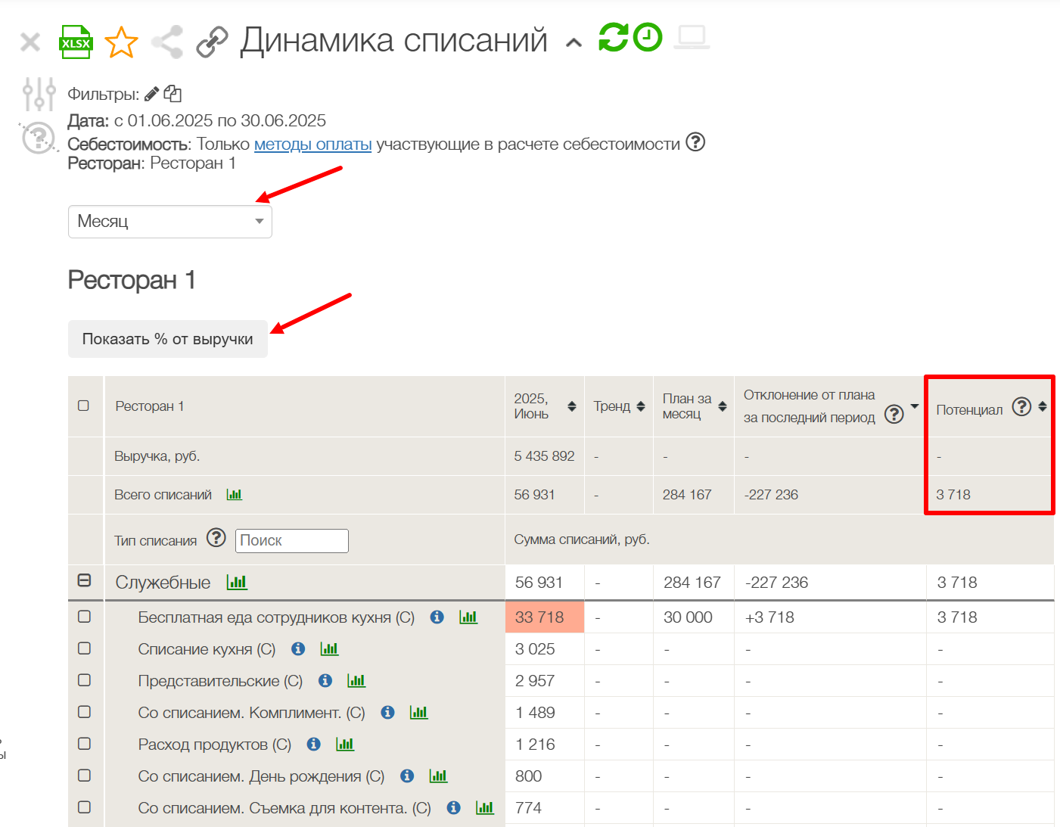Add report to favorites with star icon

click(121, 42)
